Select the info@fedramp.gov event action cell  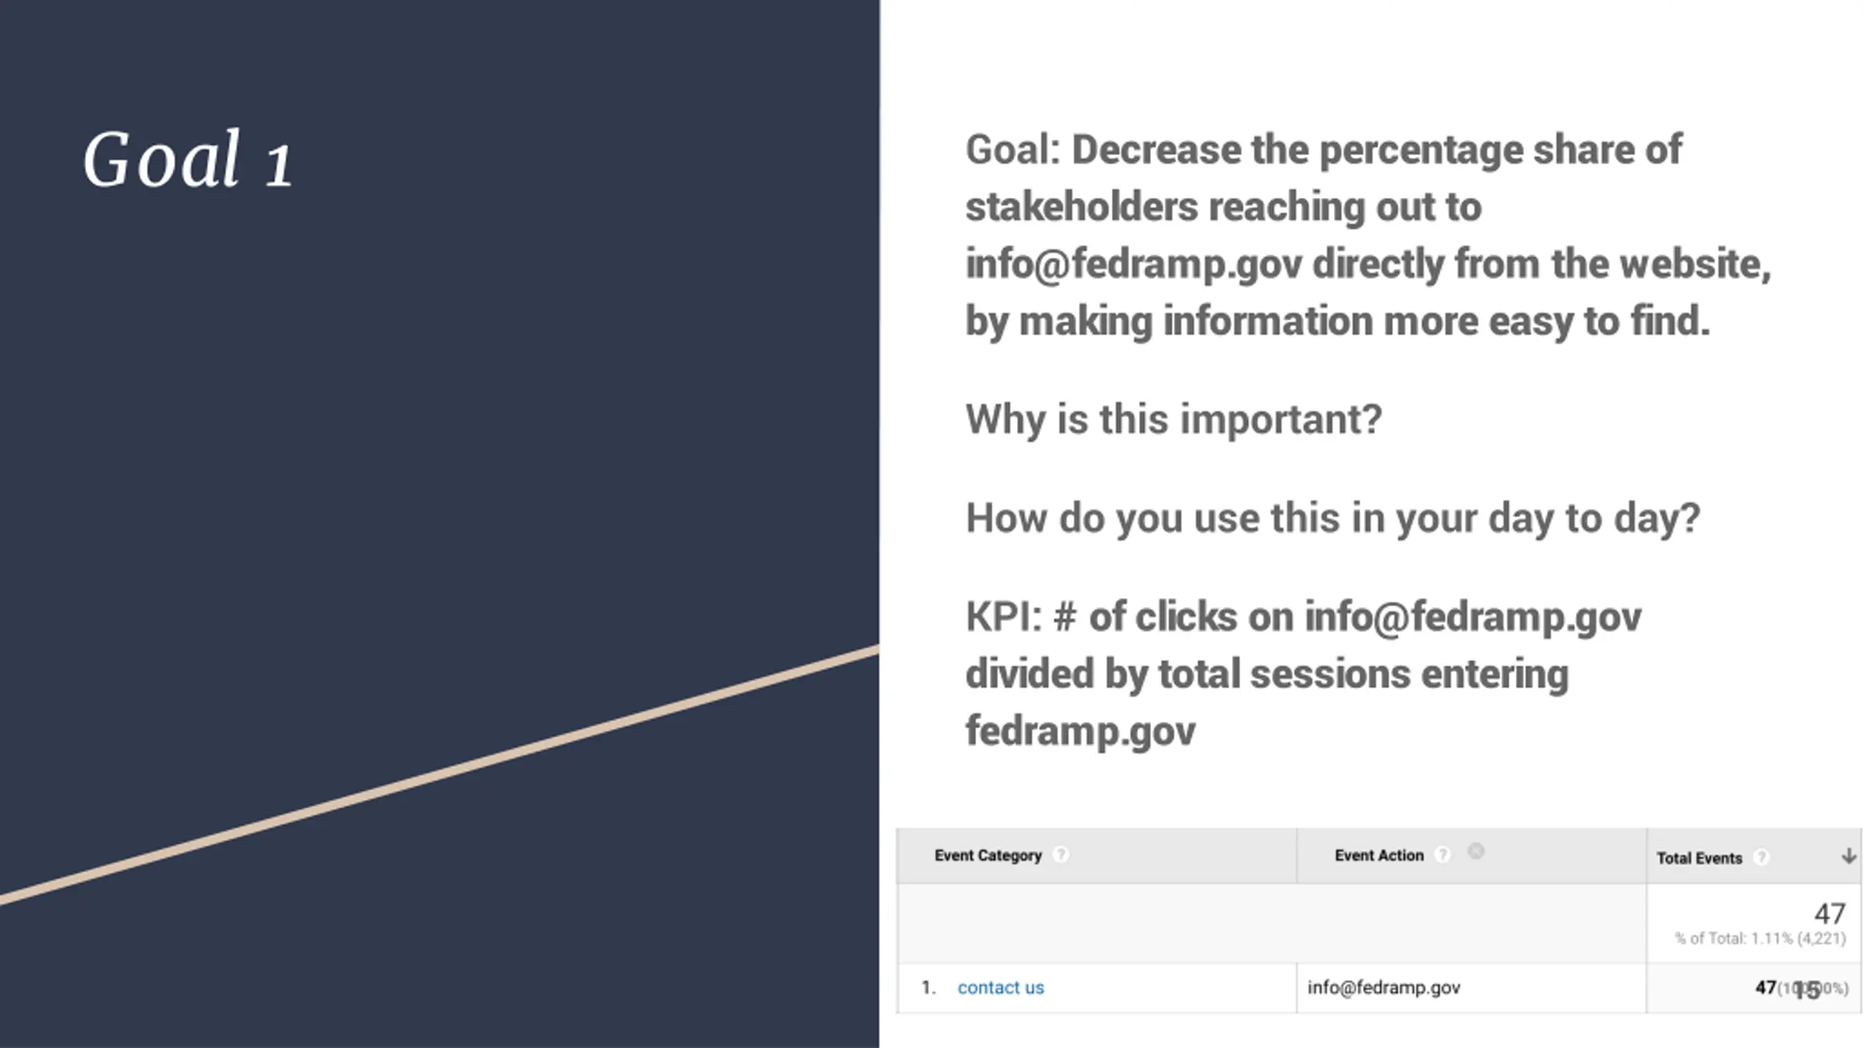click(x=1383, y=988)
